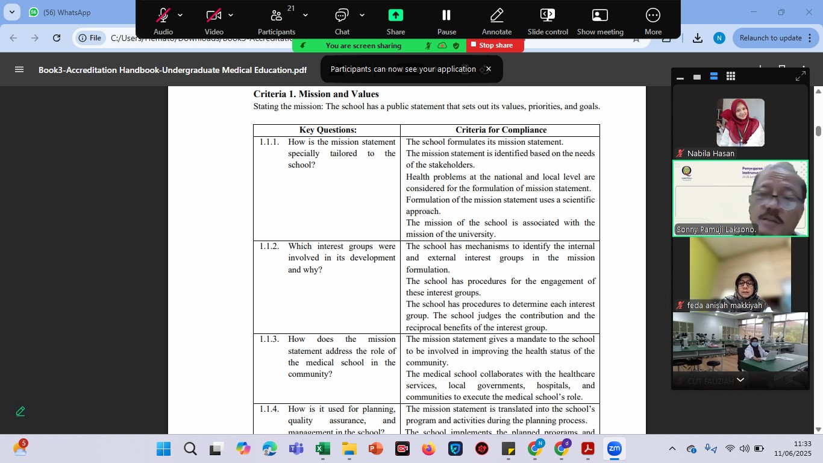Open Slide control in Zoom toolbar
The image size is (823, 463).
548,21
